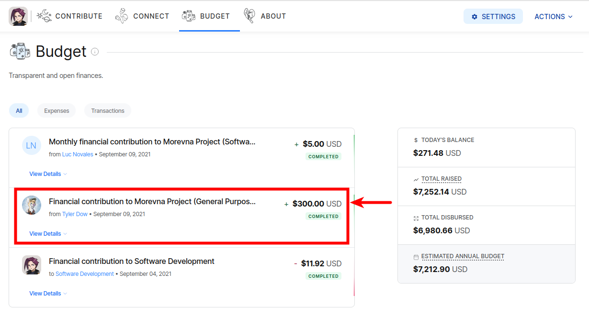Image resolution: width=589 pixels, height=317 pixels.
Task: Click the $7,252.14 USD total raised value
Action: coord(440,192)
